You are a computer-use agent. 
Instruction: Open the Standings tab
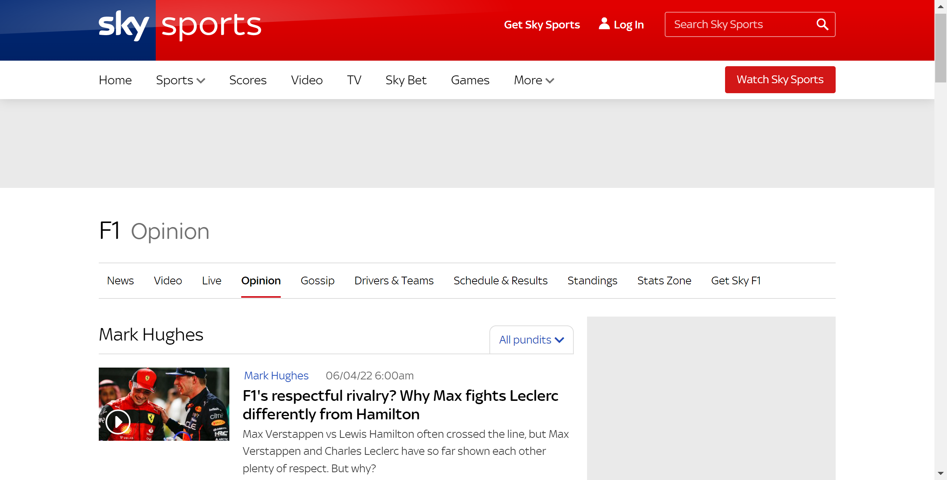[x=592, y=281]
